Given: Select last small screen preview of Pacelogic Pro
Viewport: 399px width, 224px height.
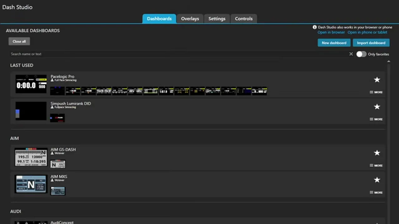Looking at the screenshot, I should (x=259, y=91).
